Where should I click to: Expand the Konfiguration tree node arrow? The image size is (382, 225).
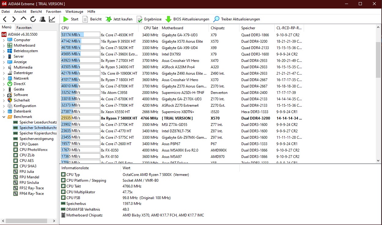4,106
